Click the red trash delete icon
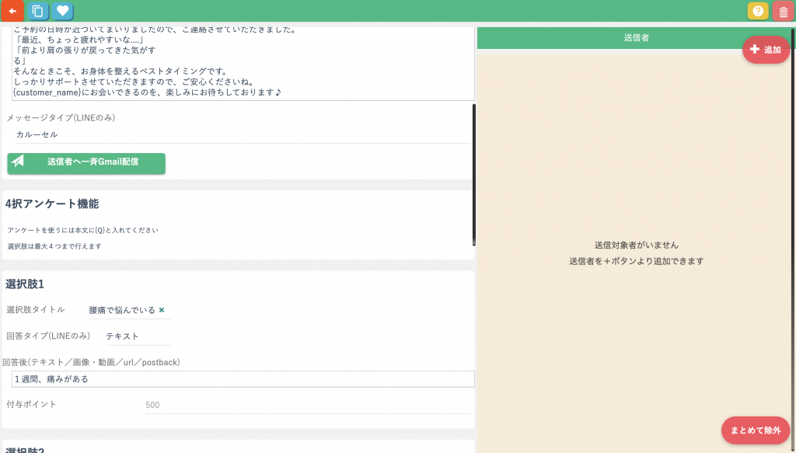Image resolution: width=796 pixels, height=453 pixels. pyautogui.click(x=783, y=11)
